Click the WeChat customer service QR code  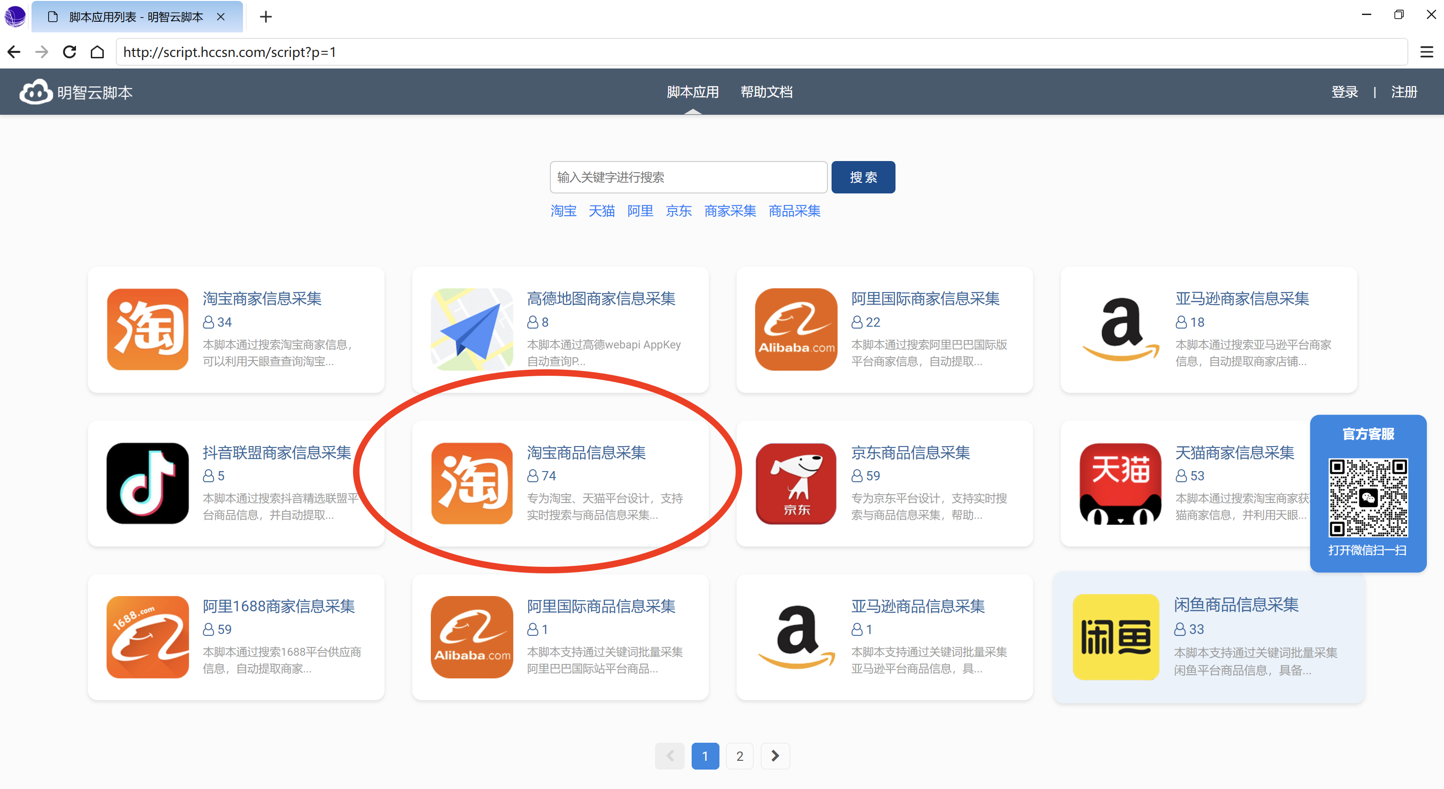[1368, 498]
